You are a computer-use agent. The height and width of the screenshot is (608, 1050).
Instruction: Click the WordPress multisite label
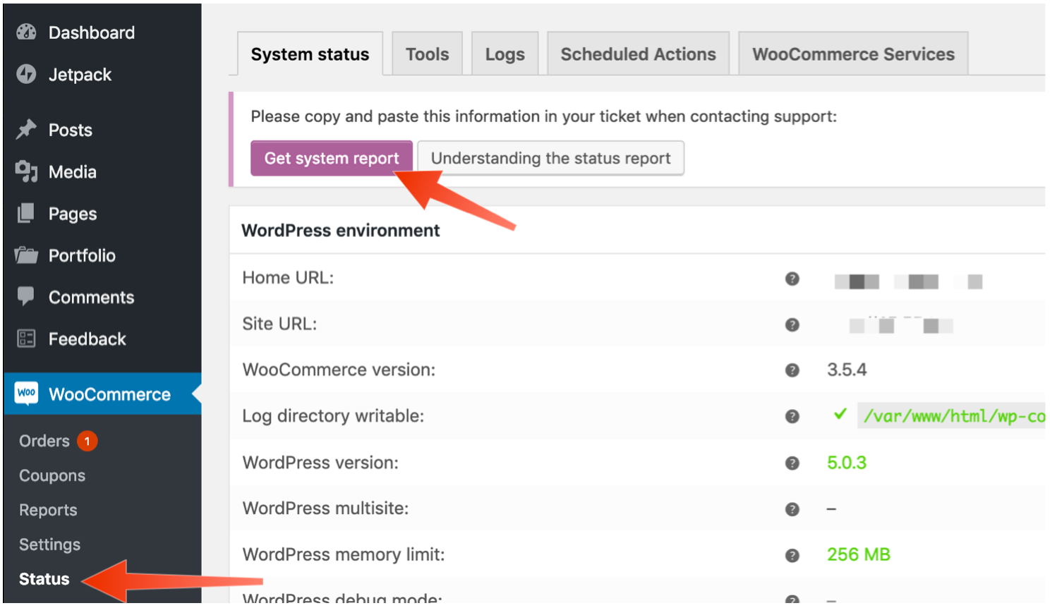325,508
